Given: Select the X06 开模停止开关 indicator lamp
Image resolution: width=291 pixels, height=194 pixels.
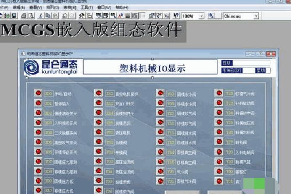Looking at the screenshot, I should 38,152.
